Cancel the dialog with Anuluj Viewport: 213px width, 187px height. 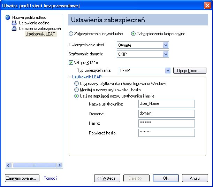(195, 178)
